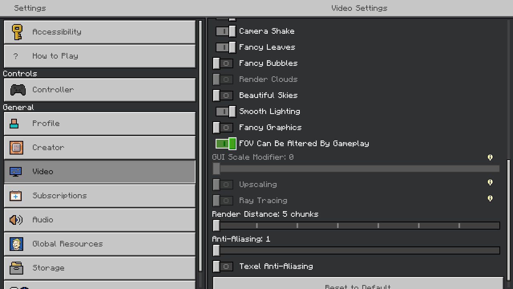Click the Storage box icon
Screen dimensions: 513x289
tap(16, 268)
